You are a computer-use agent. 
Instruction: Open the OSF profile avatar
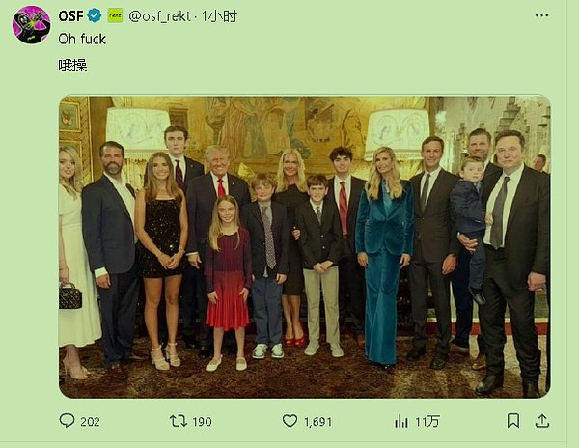[31, 24]
